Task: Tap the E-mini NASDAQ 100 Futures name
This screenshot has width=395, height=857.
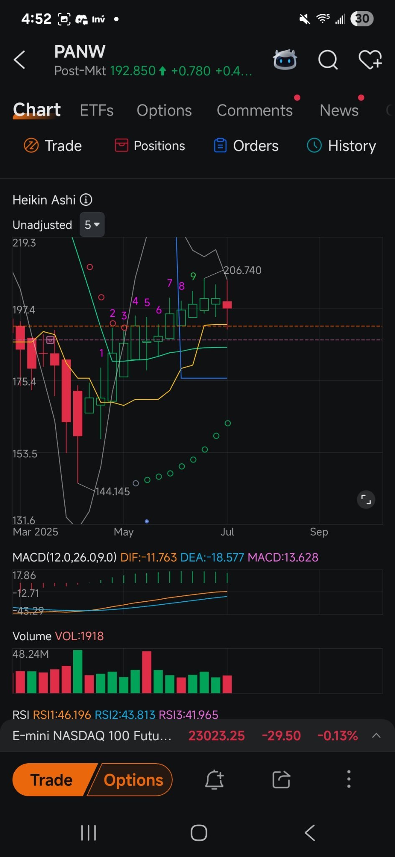Action: (92, 736)
